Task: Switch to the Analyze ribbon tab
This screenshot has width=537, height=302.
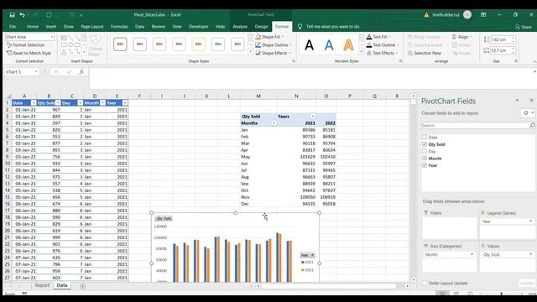Action: coord(240,26)
